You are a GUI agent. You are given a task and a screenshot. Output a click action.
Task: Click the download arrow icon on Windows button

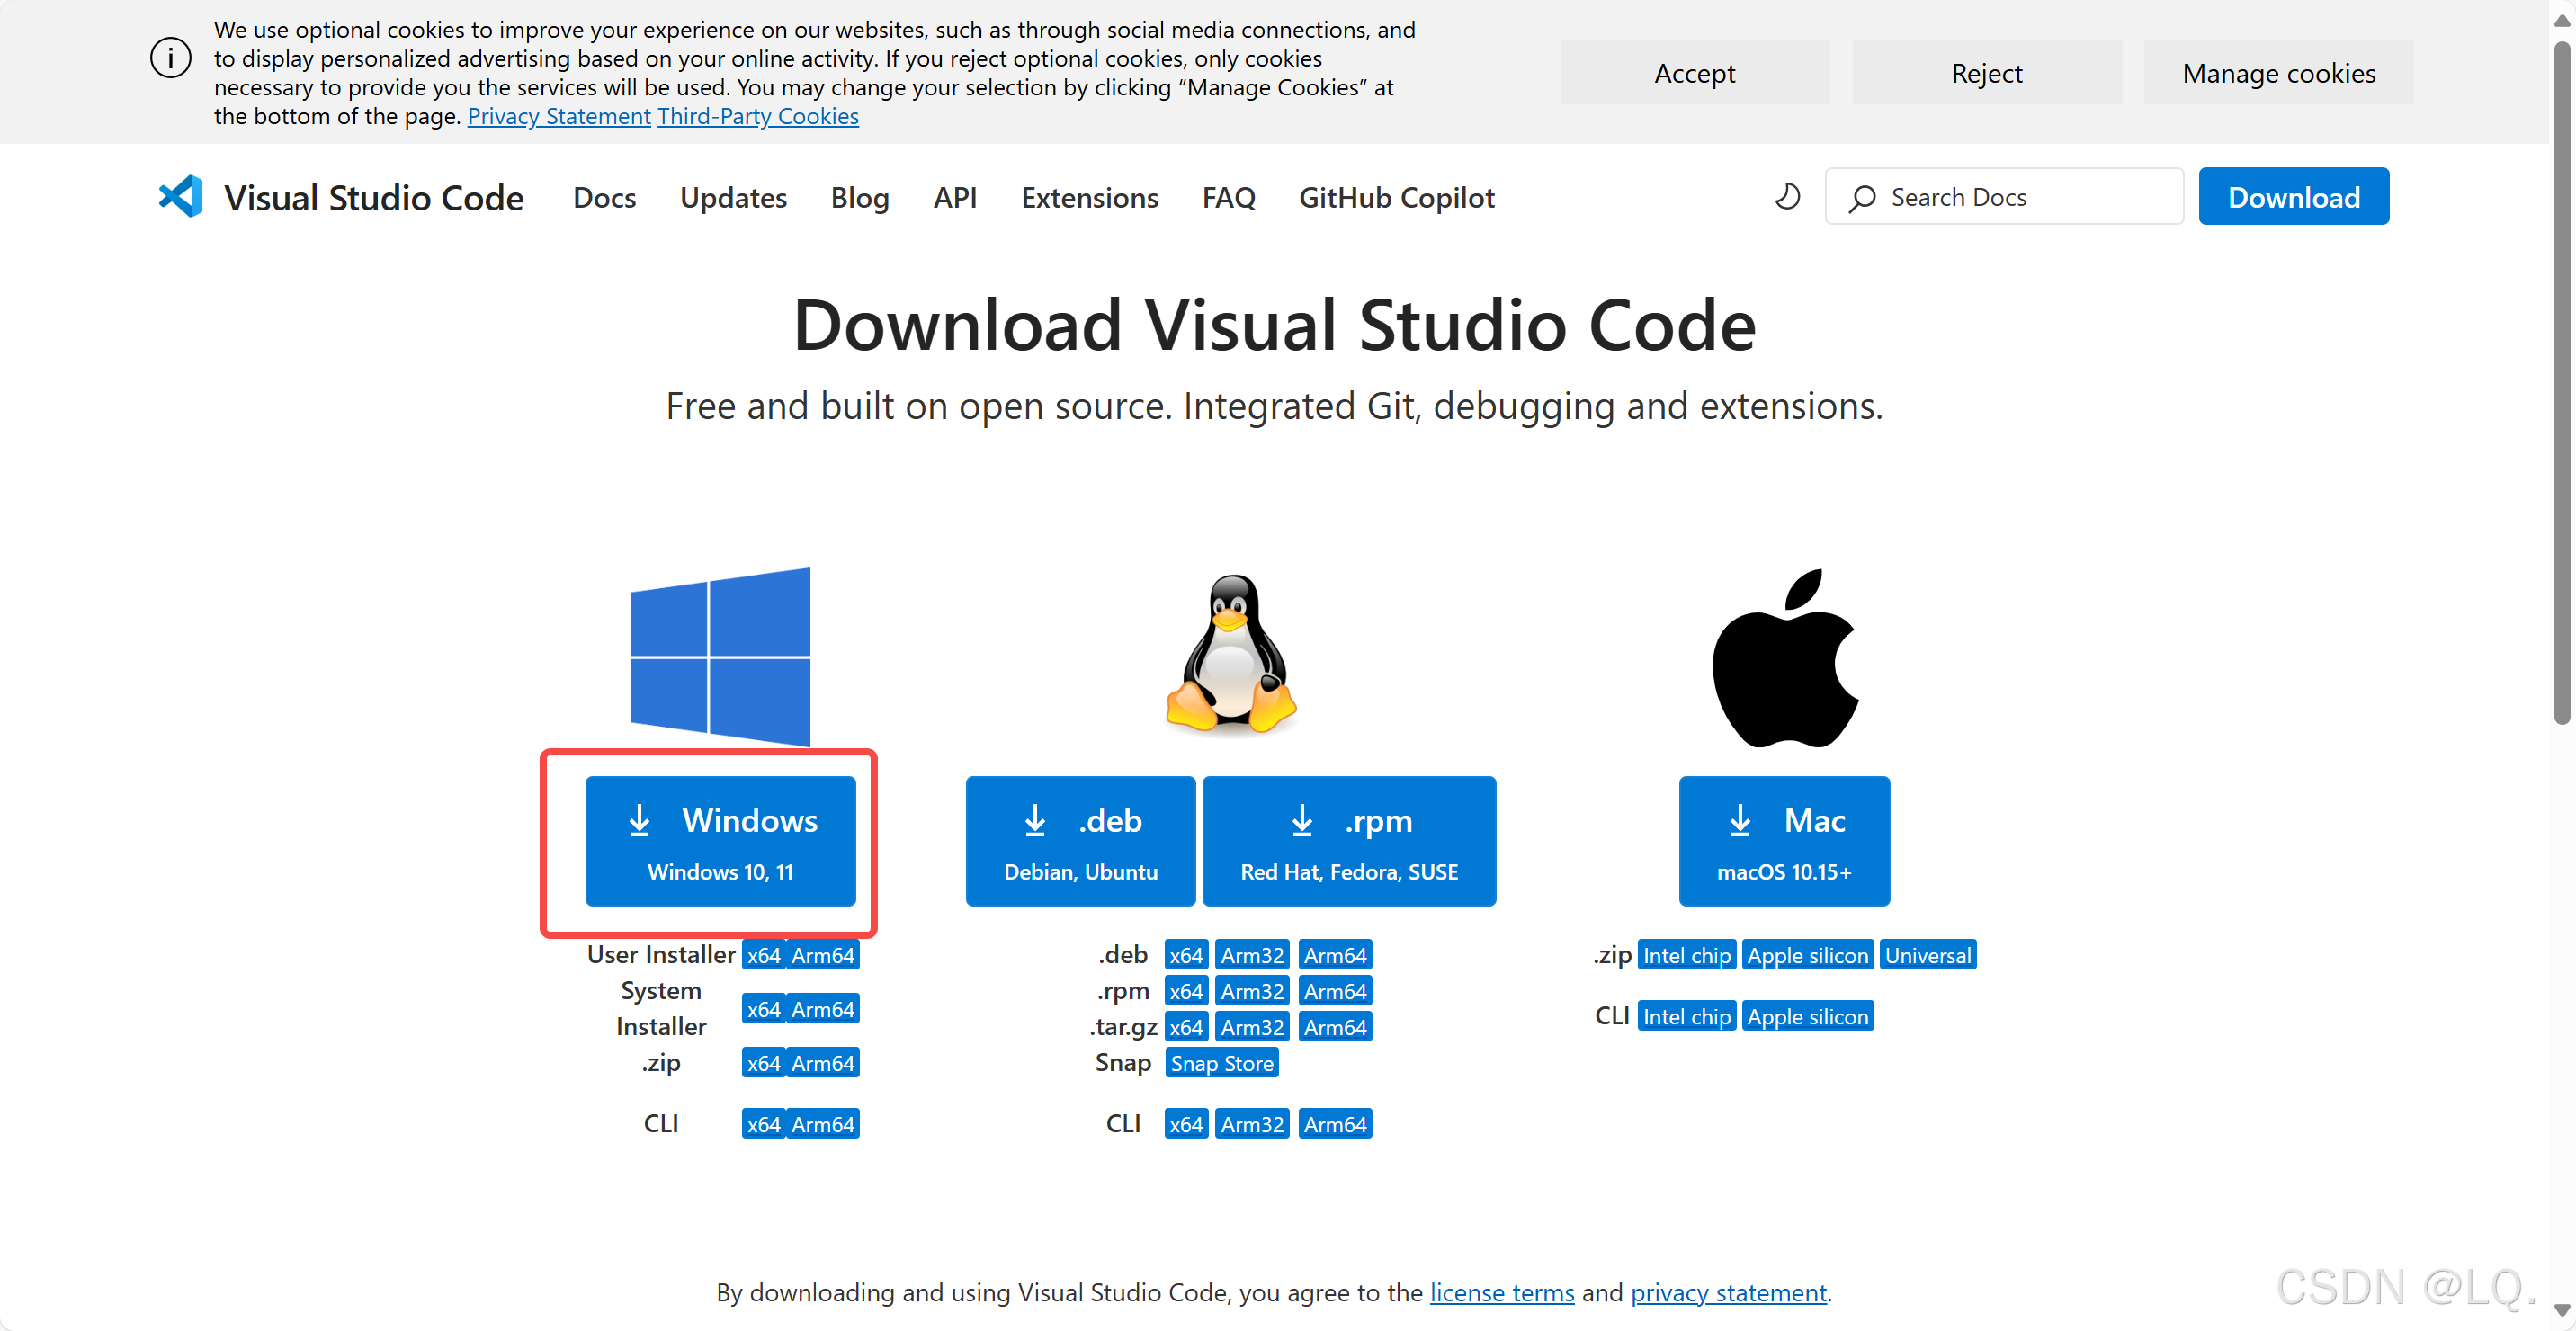639,821
